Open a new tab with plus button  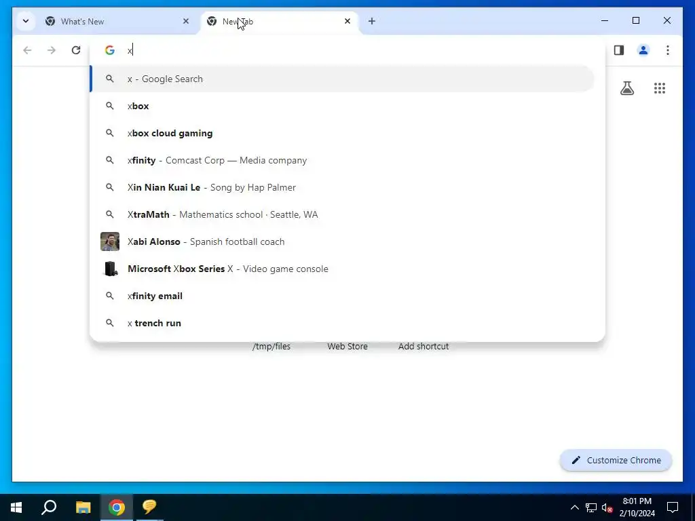click(372, 21)
